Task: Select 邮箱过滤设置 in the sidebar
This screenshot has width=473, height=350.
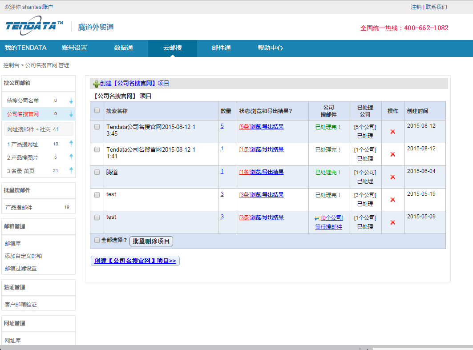Action: (20, 269)
